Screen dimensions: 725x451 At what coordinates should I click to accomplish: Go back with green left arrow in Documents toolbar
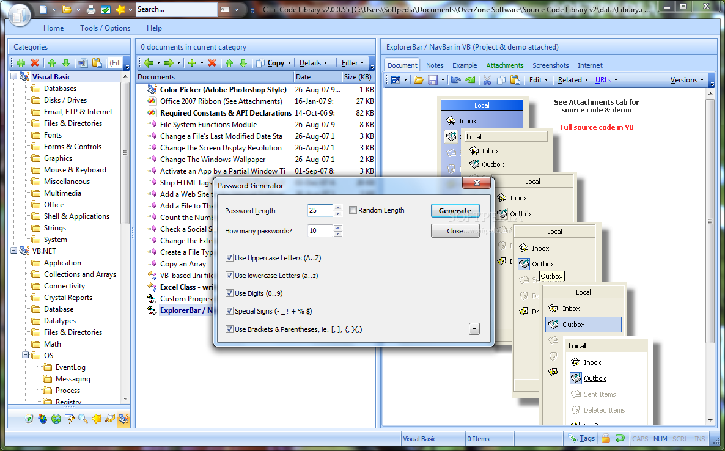[149, 63]
